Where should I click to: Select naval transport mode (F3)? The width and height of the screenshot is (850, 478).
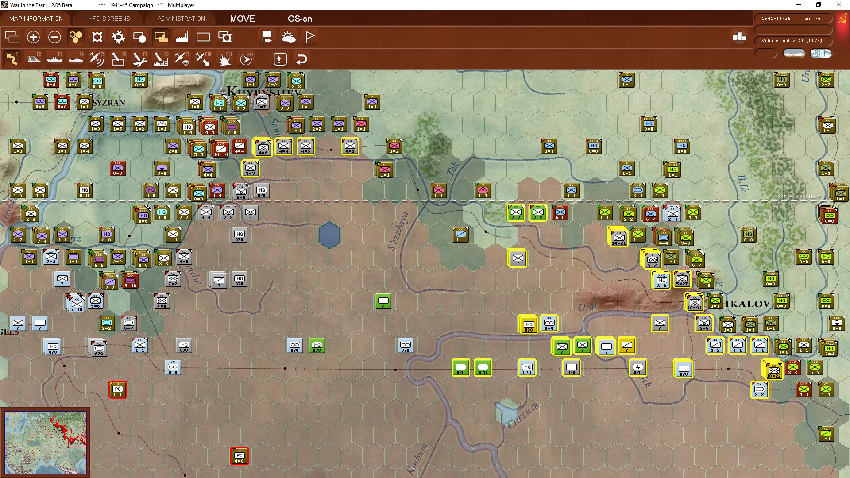click(54, 59)
